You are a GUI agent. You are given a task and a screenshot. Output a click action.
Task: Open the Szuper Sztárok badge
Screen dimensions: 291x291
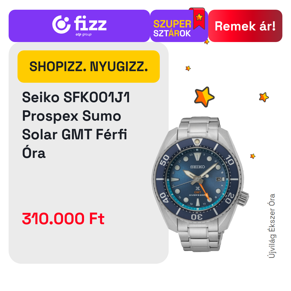[x=179, y=26]
